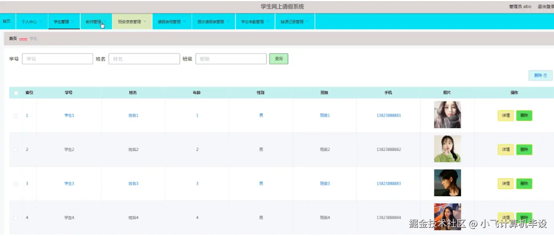
Task: Open 详情 for student 学生2
Action: point(505,150)
